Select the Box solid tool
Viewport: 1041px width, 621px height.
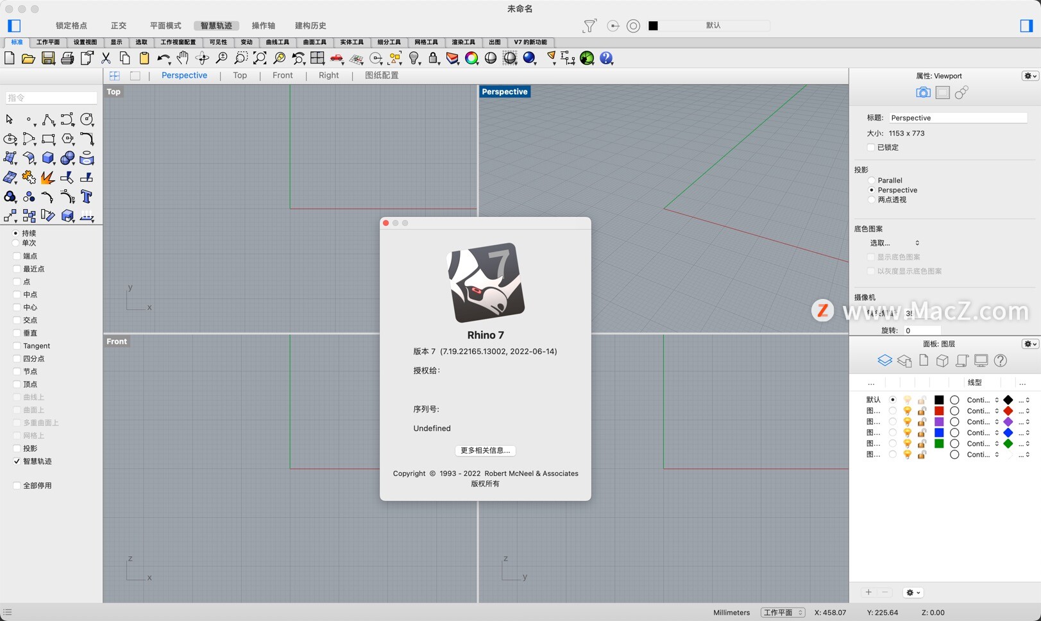pyautogui.click(x=48, y=158)
